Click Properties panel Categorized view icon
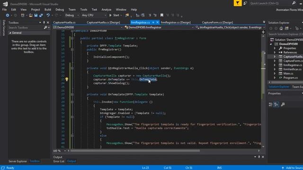Screen dimensions: 303x170 click(x=270, y=104)
